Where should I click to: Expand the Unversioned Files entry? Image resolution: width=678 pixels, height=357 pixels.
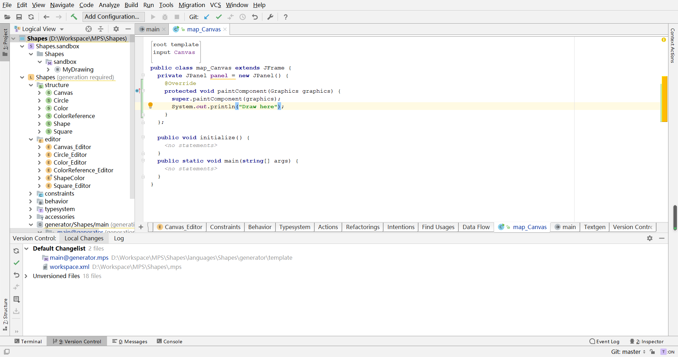26,276
